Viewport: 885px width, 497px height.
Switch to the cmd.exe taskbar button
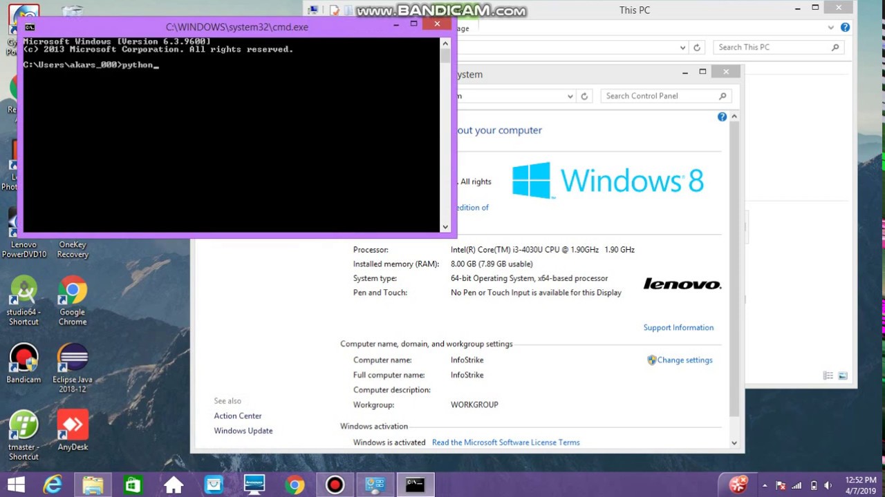tap(416, 485)
